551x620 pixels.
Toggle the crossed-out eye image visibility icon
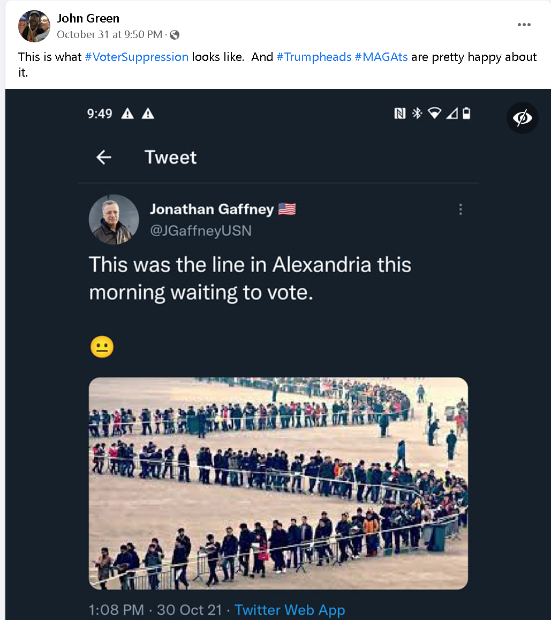[522, 117]
